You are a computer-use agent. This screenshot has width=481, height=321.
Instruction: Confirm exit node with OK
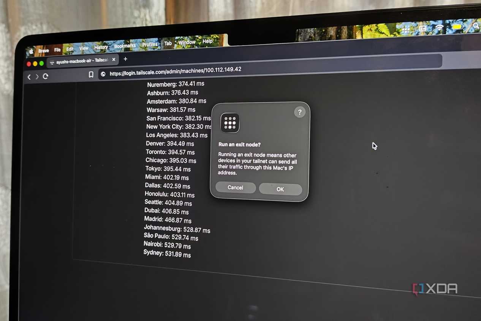280,189
